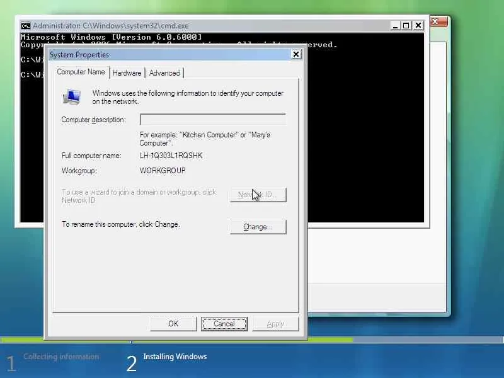
Task: Switch to the Computer Name tab
Action: [81, 72]
